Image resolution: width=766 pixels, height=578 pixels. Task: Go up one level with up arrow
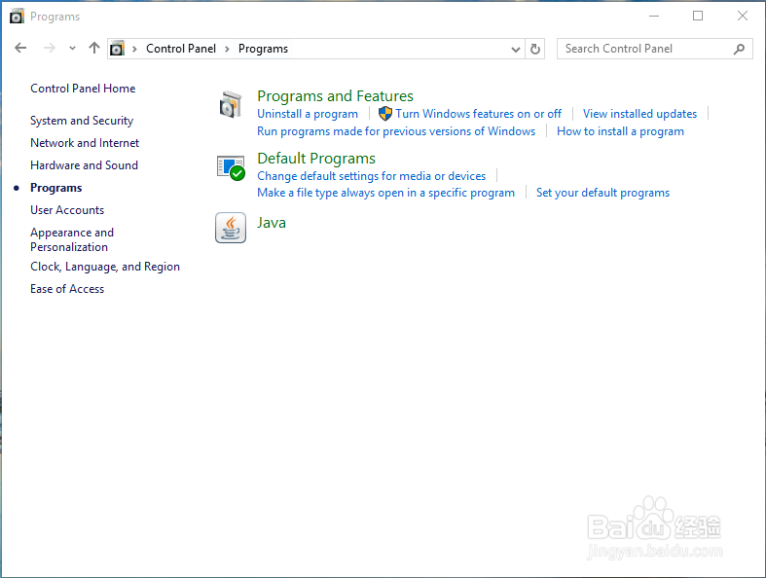click(x=94, y=48)
